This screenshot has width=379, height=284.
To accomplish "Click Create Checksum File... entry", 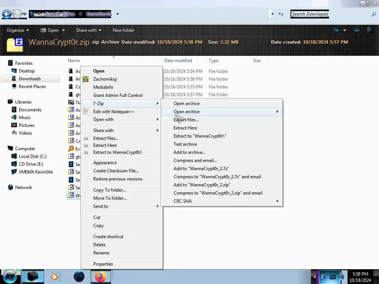I will 116,171.
